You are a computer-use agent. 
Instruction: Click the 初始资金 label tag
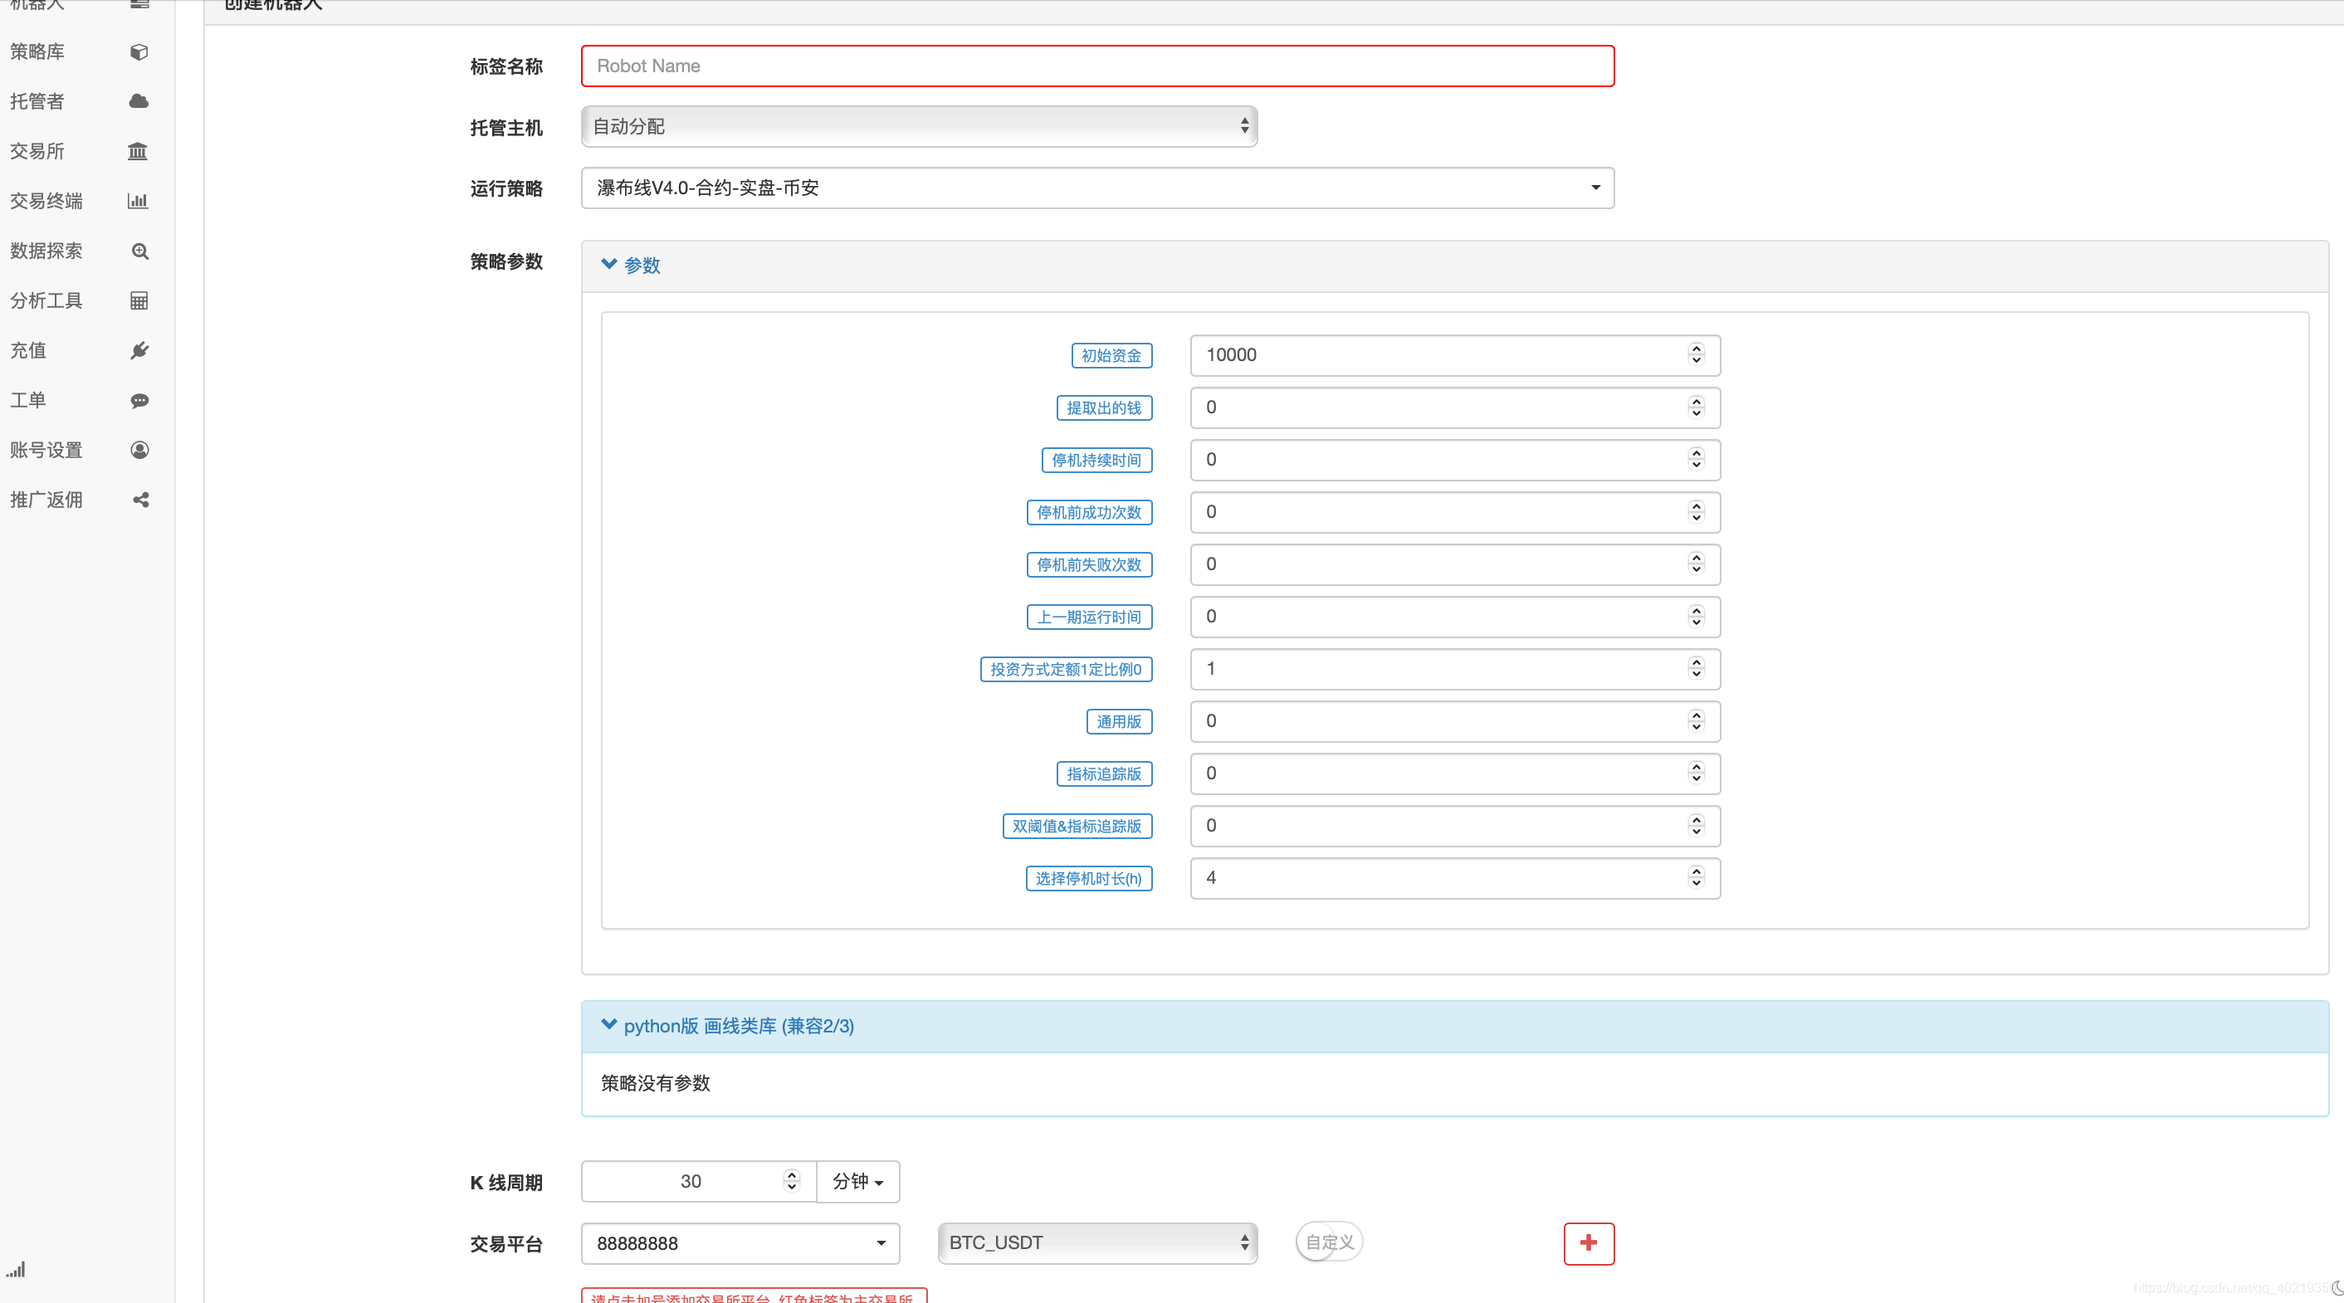click(1111, 356)
